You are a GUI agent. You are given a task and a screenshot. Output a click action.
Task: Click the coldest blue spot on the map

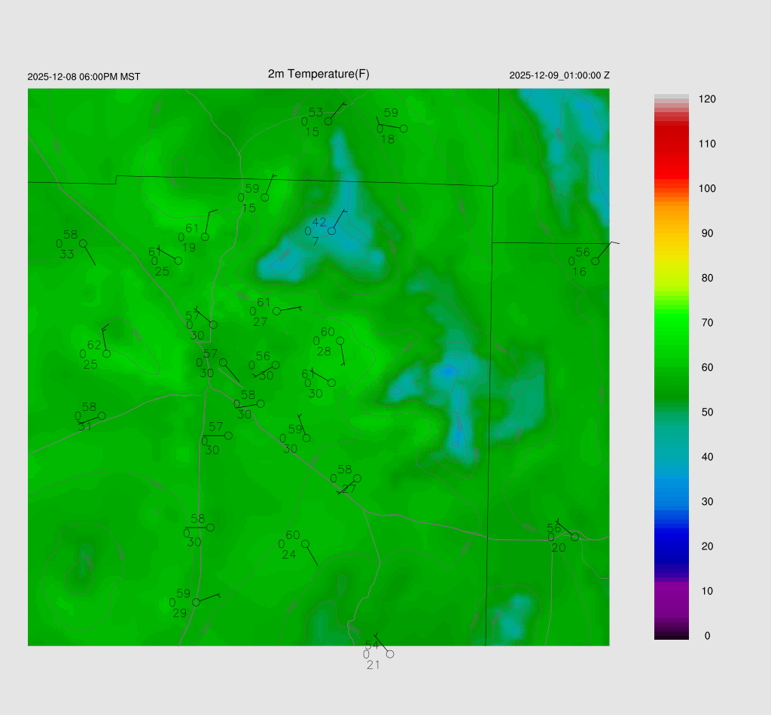[x=449, y=371]
